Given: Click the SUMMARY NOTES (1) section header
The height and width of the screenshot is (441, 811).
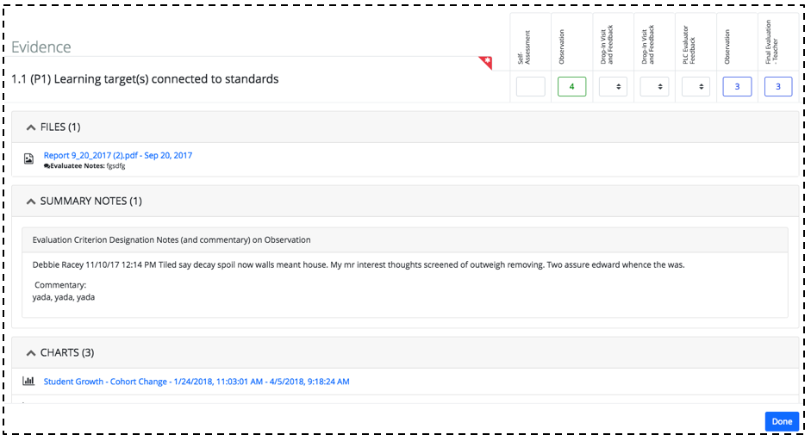Looking at the screenshot, I should point(405,201).
